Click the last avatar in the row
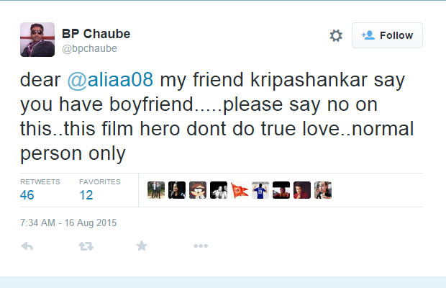This screenshot has height=288, width=446. (323, 189)
